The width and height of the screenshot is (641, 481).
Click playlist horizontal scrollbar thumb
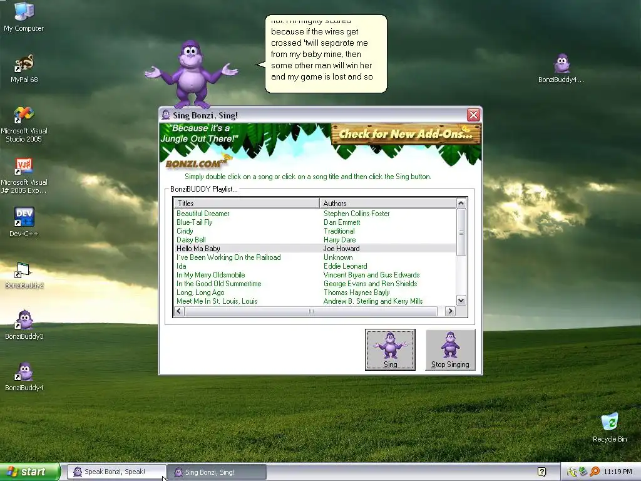[x=310, y=311]
